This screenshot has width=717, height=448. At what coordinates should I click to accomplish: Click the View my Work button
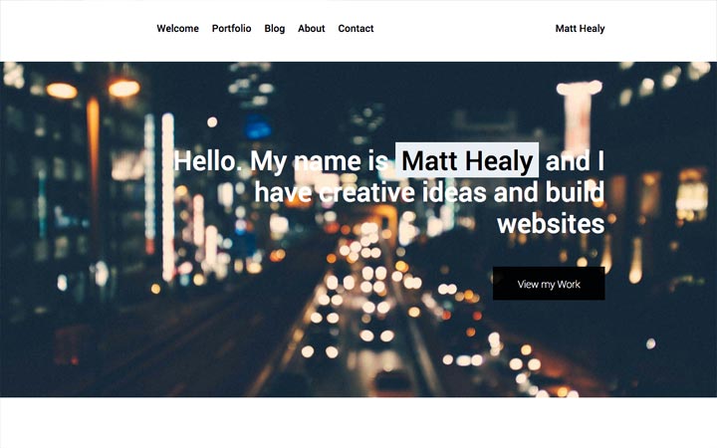coord(549,284)
